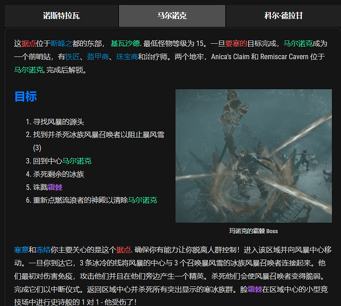Click 马尔诺克 link in objective 6
Image resolution: width=341 pixels, height=306 pixels.
click(142, 200)
